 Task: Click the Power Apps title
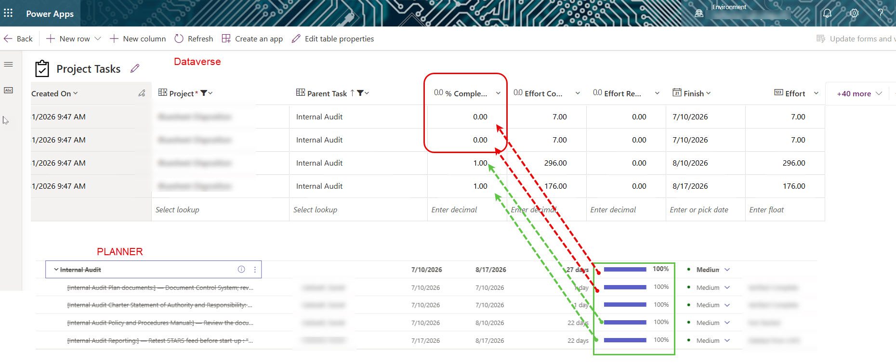50,14
